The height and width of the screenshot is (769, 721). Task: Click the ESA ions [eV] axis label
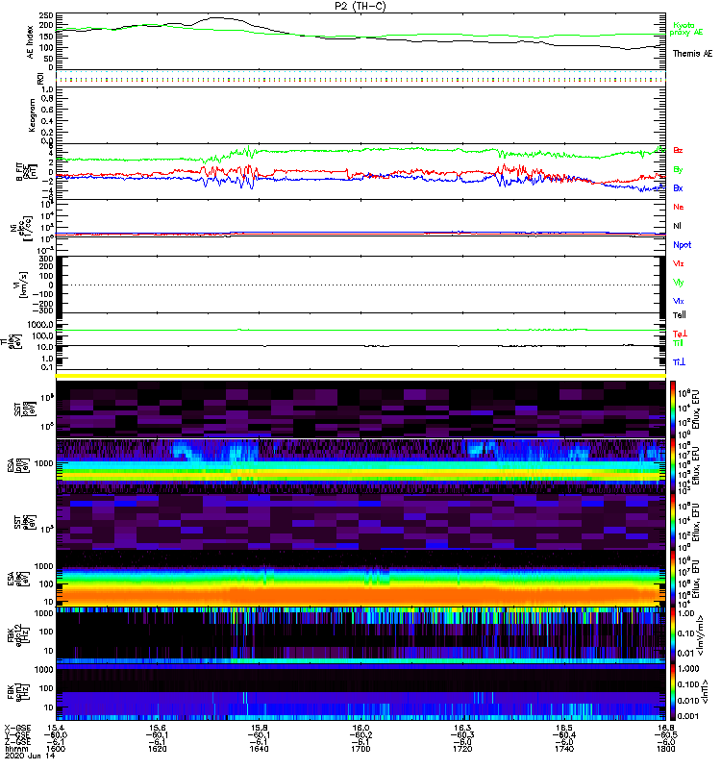17,465
